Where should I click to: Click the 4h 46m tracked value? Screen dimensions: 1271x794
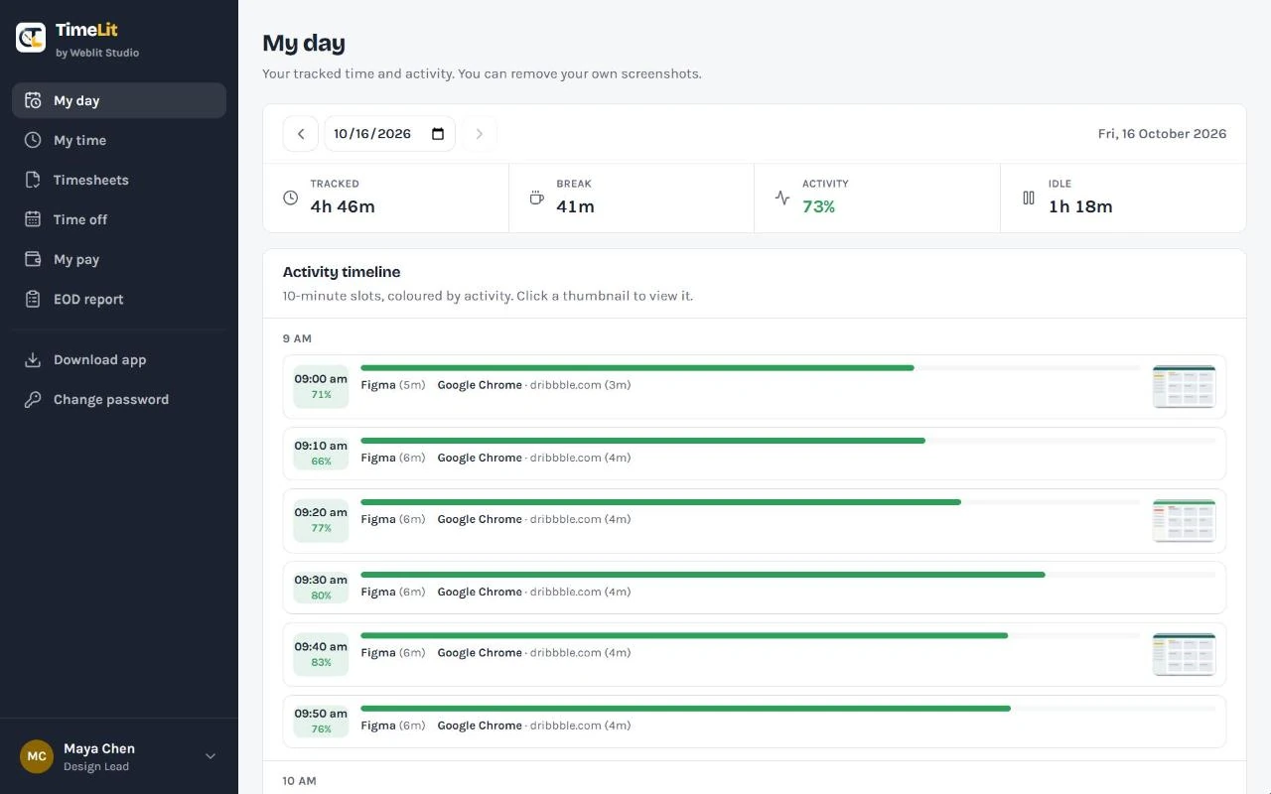pos(343,206)
